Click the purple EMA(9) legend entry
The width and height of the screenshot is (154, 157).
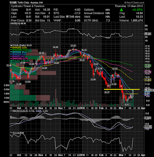pyautogui.click(x=18, y=57)
